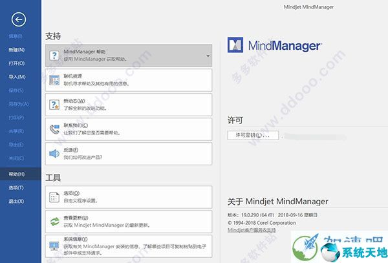The width and height of the screenshot is (388, 263).
Task: Open the 信息(I) menu item
Action: click(16, 36)
